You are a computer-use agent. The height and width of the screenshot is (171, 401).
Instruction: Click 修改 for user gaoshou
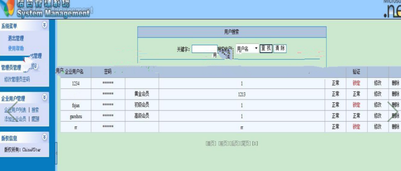click(378, 116)
